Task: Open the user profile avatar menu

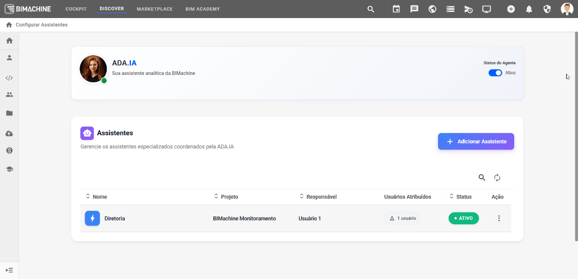Action: (567, 9)
